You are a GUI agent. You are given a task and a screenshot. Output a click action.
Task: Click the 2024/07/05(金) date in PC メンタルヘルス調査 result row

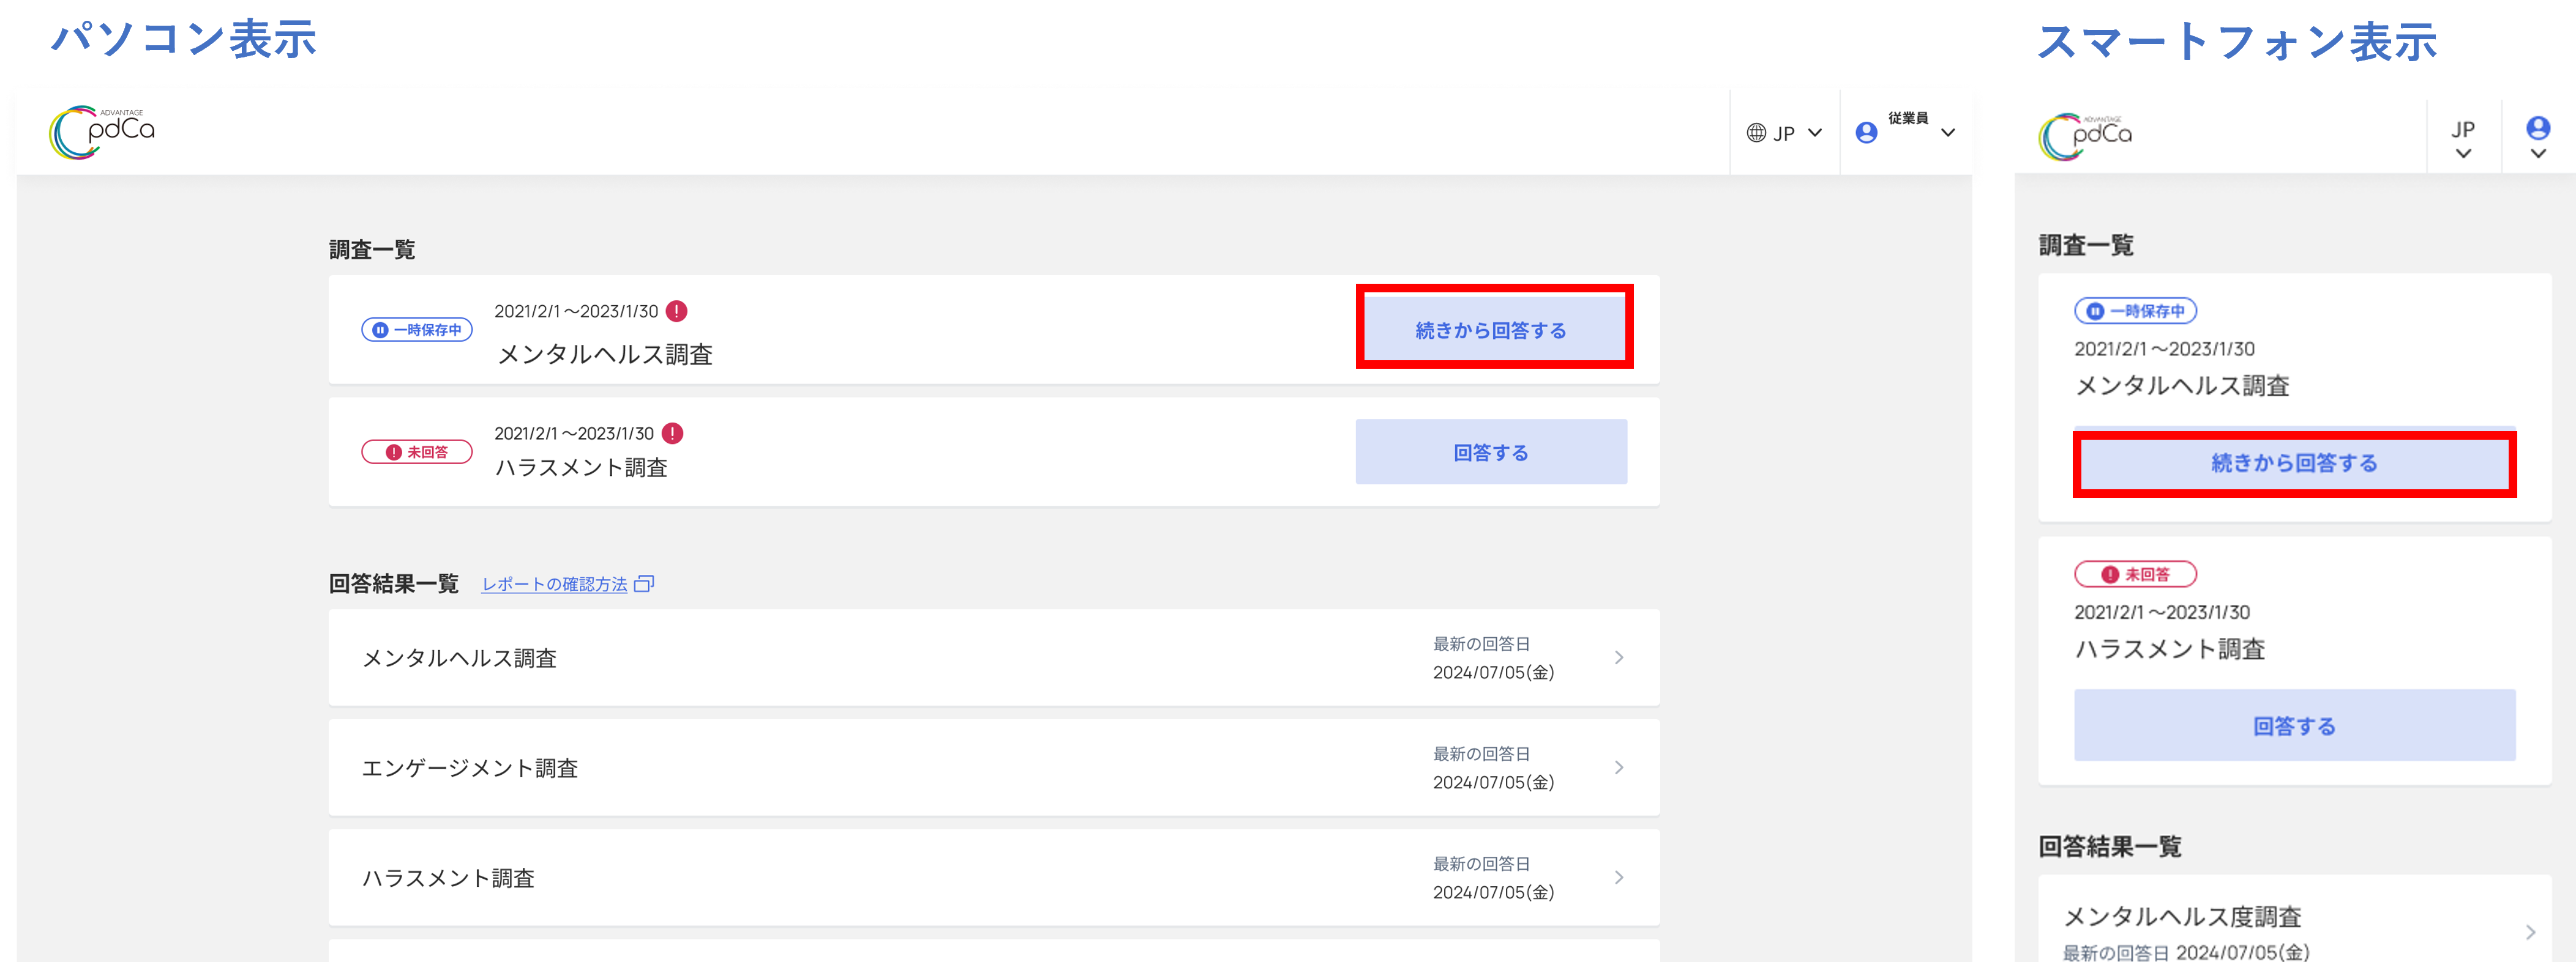click(1493, 672)
